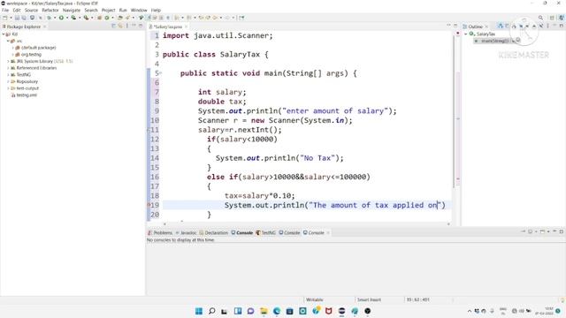Select the TestNG library item
The image size is (566, 318).
click(24, 74)
